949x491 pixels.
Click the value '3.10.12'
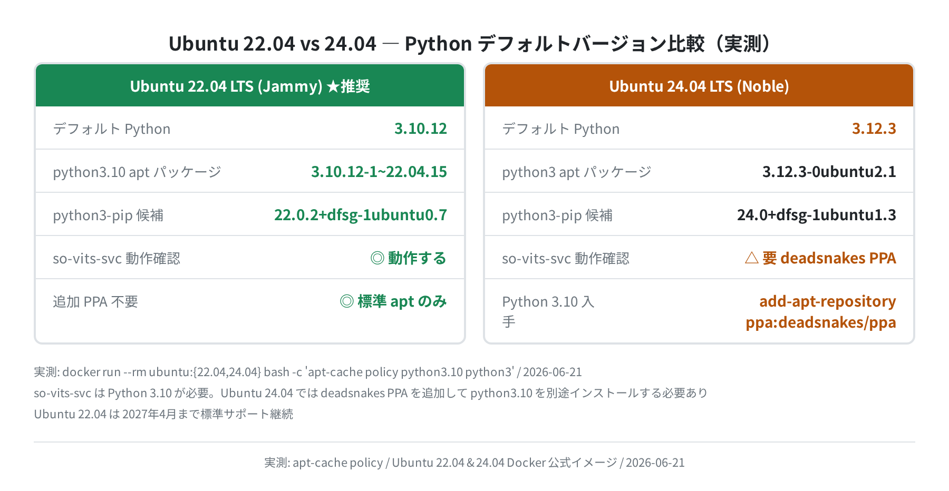[x=421, y=129]
